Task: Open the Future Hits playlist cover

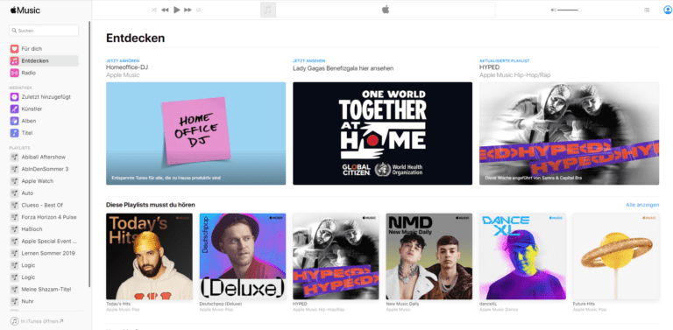Action: pos(616,256)
